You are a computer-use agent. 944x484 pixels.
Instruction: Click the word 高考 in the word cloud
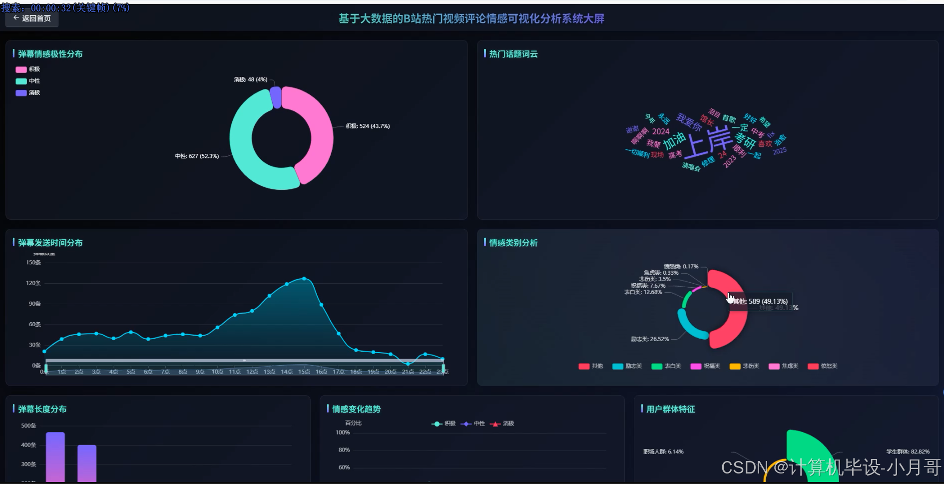pyautogui.click(x=675, y=155)
